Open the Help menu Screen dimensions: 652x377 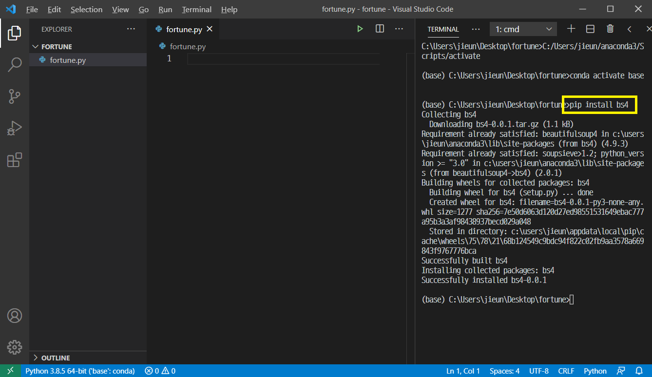[229, 9]
